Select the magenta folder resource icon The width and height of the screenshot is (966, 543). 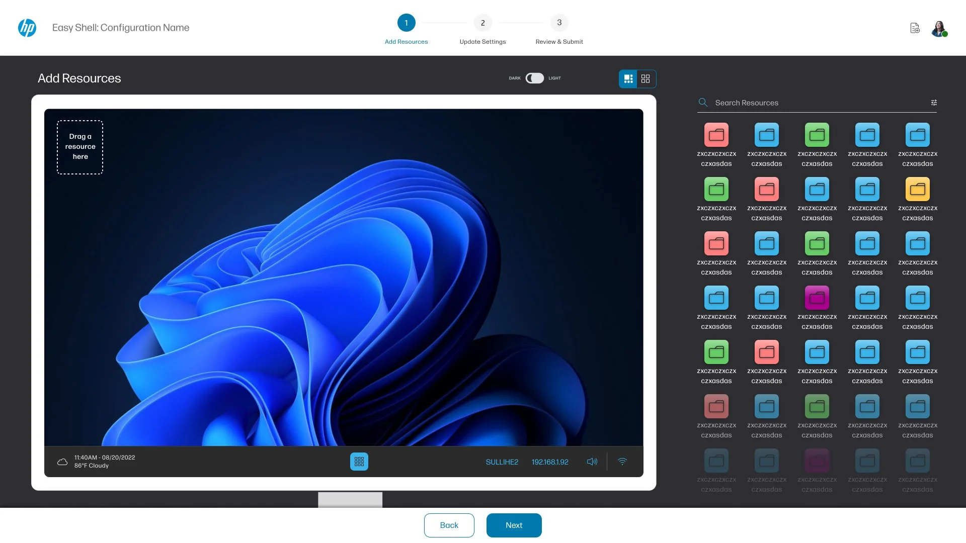point(817,298)
